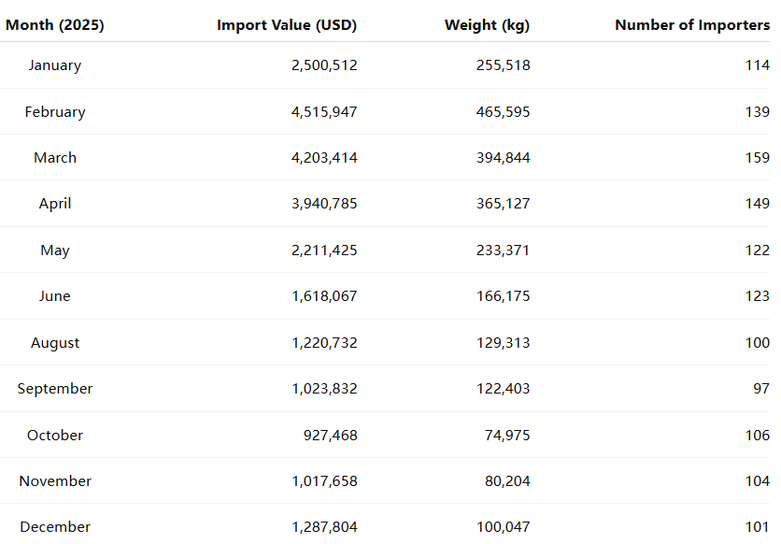Screen dimensions: 781x544
Task: Select the February month cell
Action: point(55,112)
